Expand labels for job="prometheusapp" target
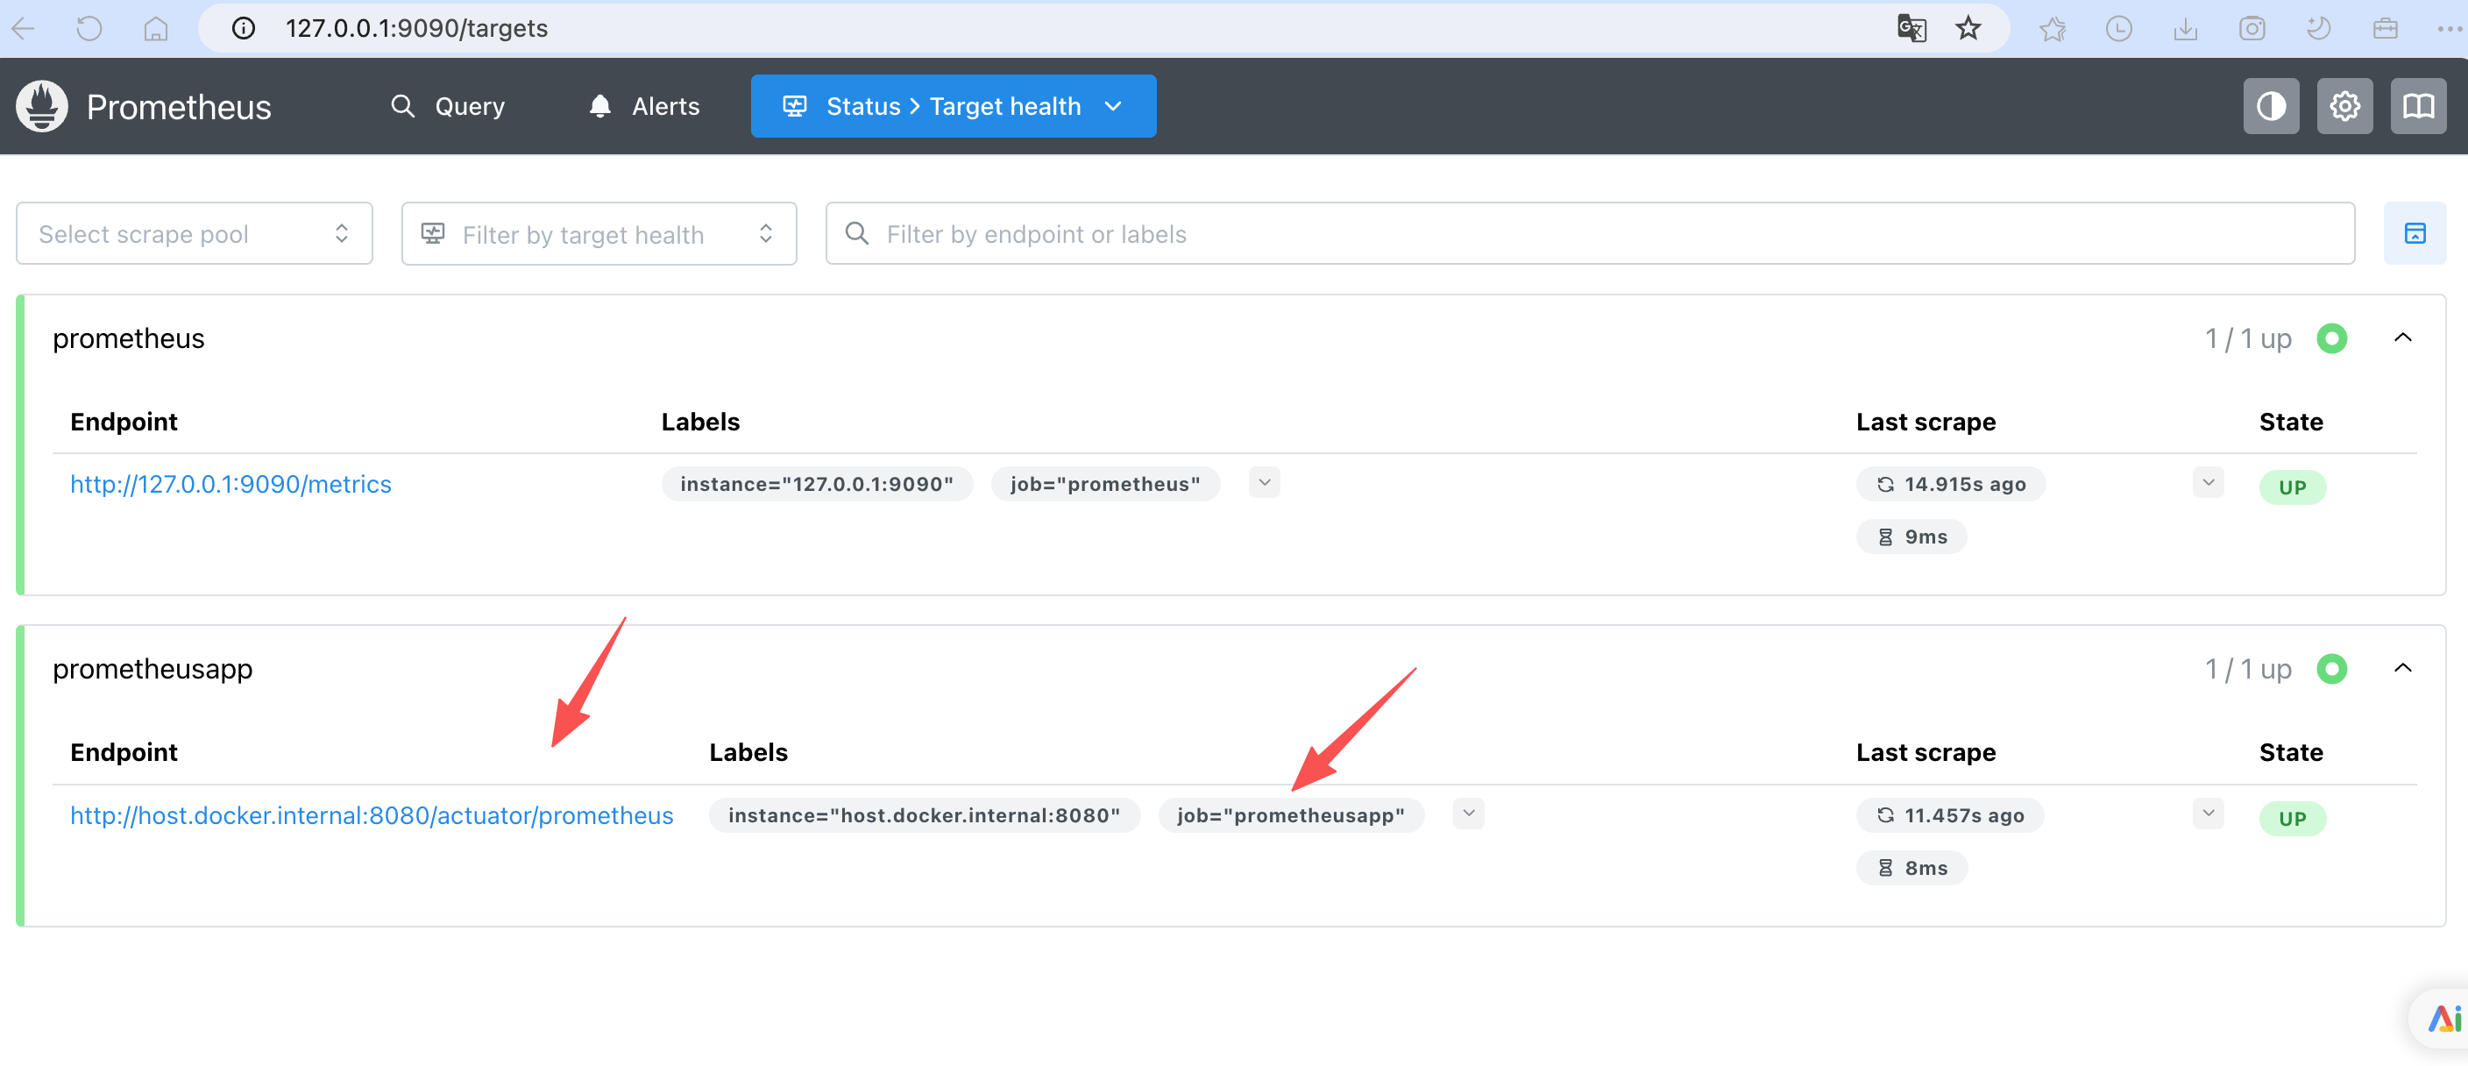 tap(1468, 814)
